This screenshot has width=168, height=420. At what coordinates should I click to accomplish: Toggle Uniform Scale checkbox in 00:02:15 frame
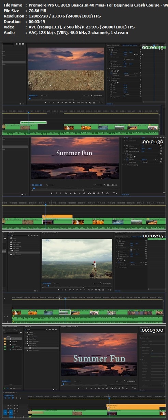click(x=131, y=250)
